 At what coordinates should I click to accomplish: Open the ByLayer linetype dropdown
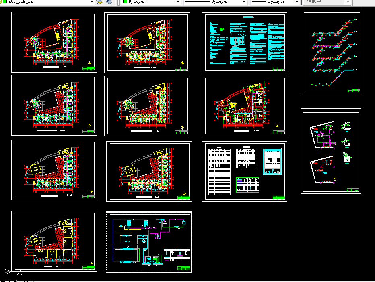pos(216,2)
